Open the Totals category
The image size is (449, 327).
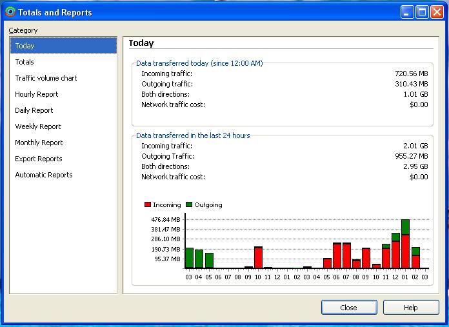tap(25, 62)
